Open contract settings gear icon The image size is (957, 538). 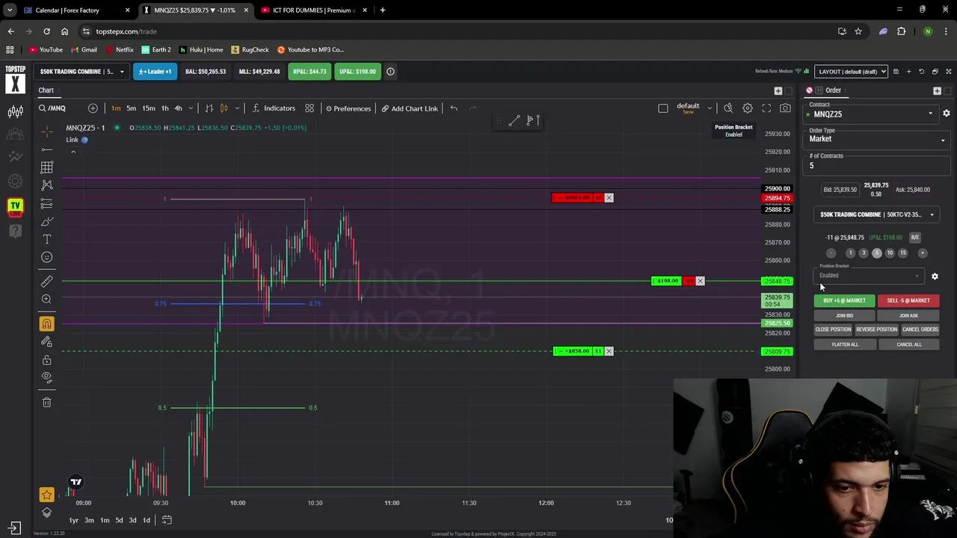pyautogui.click(x=947, y=114)
